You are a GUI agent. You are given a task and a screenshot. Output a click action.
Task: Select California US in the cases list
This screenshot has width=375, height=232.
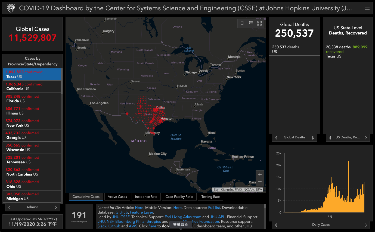(x=32, y=87)
